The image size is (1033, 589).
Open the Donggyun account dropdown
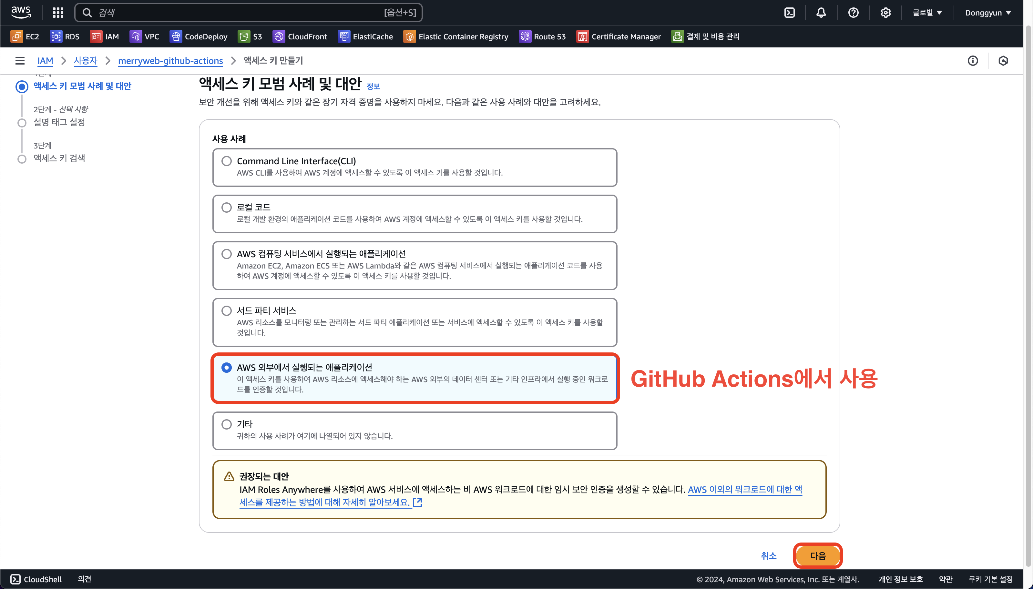pyautogui.click(x=988, y=13)
